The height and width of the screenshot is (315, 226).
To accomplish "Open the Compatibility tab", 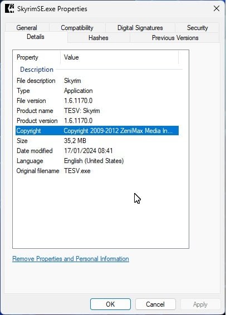I will click(77, 28).
